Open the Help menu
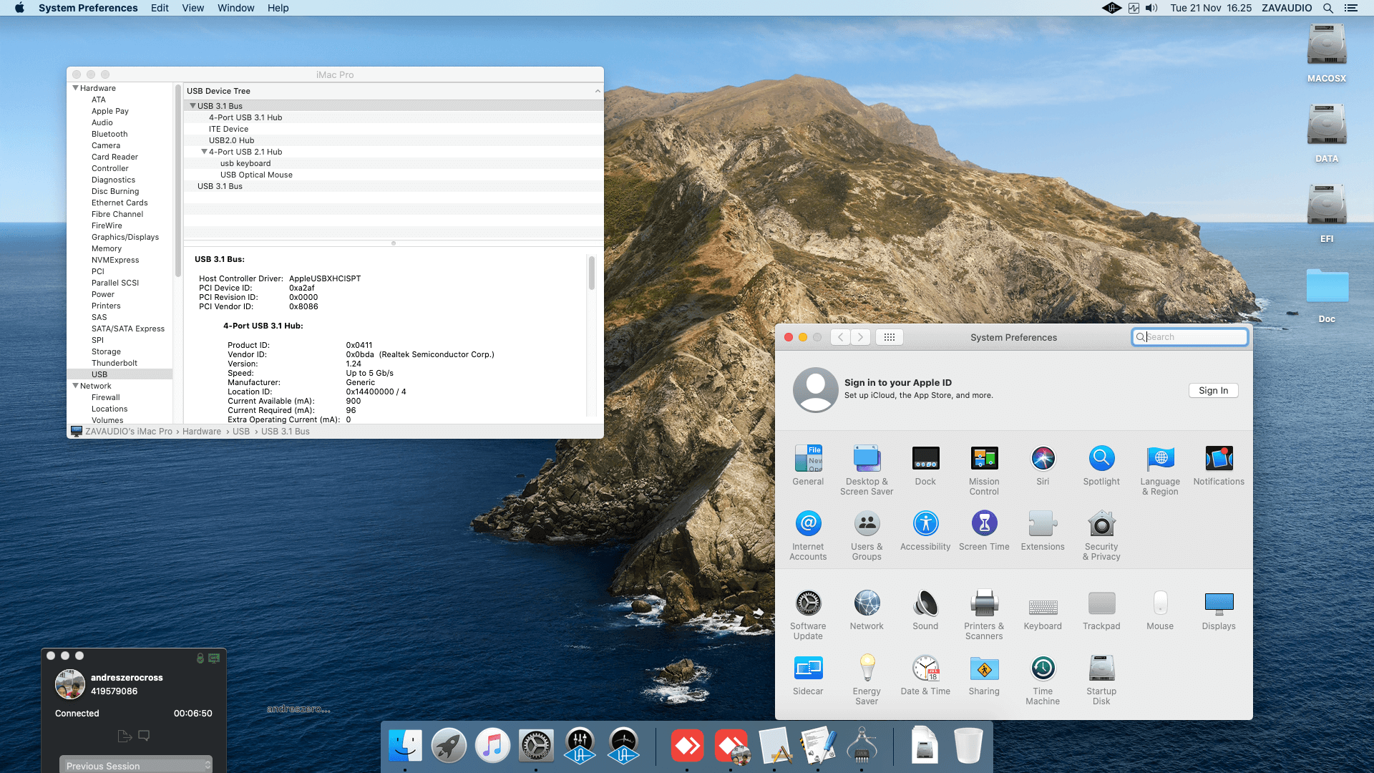Viewport: 1374px width, 773px height. point(278,8)
